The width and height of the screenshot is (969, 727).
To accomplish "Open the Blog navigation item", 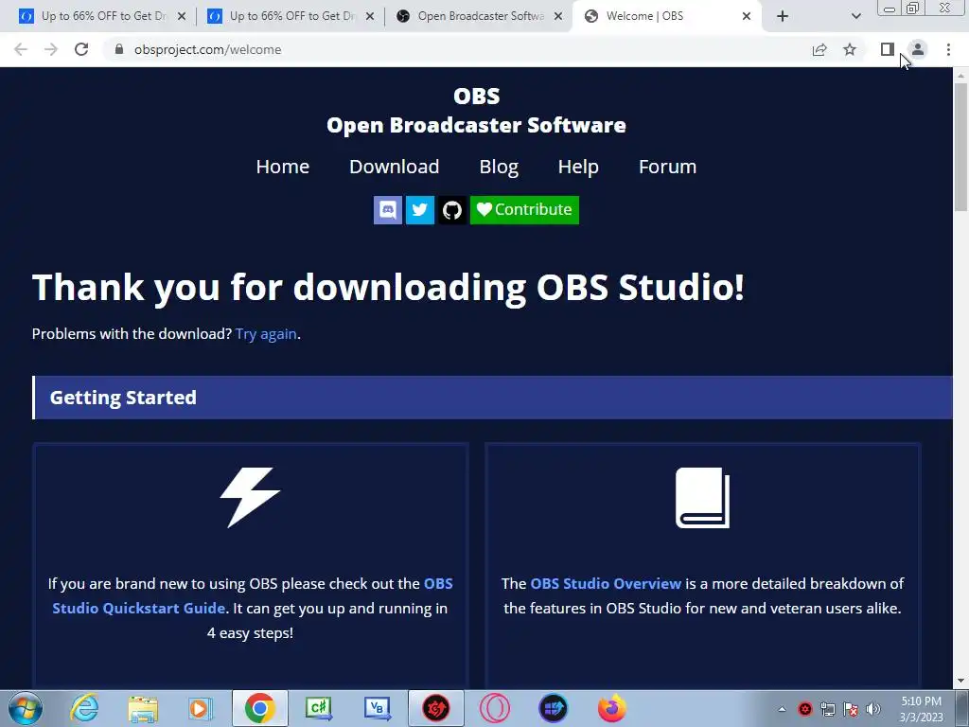I will coord(499,167).
